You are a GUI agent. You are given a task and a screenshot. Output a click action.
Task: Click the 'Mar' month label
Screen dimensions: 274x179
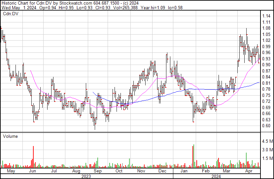[227, 171]
